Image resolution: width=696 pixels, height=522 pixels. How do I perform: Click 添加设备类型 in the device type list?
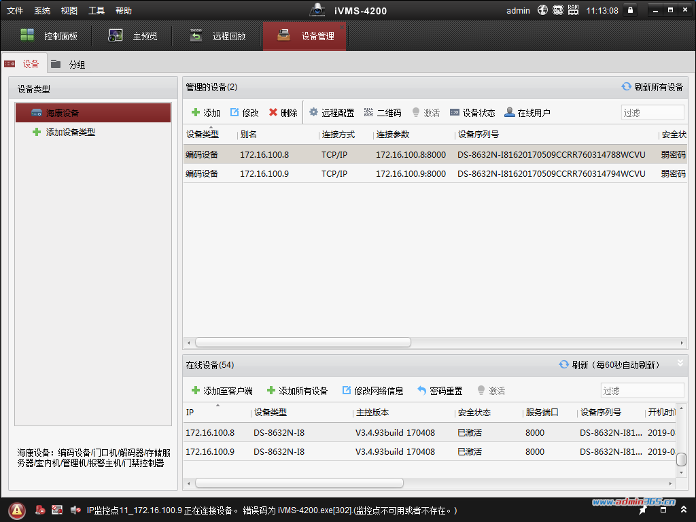coord(64,132)
